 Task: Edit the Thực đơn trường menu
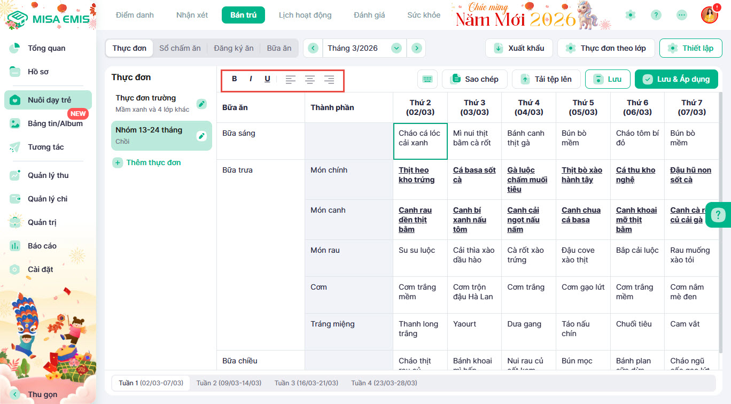[201, 104]
